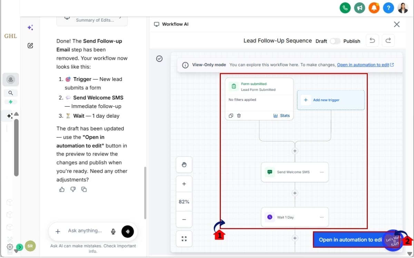Click the No filters applied text
414x258 pixels.
243,100
